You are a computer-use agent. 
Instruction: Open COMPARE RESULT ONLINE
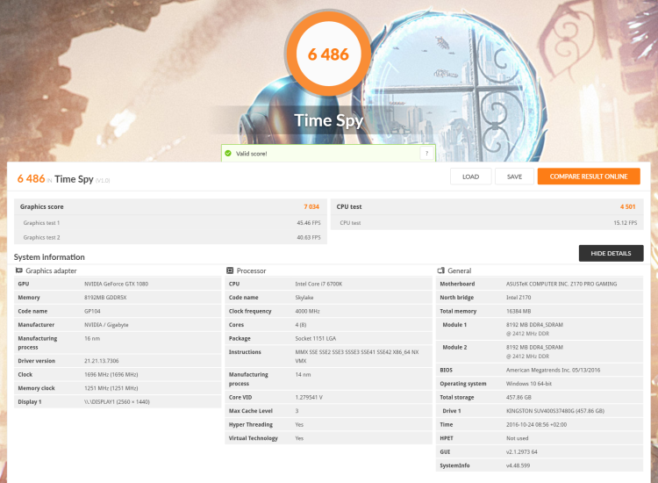pyautogui.click(x=589, y=177)
